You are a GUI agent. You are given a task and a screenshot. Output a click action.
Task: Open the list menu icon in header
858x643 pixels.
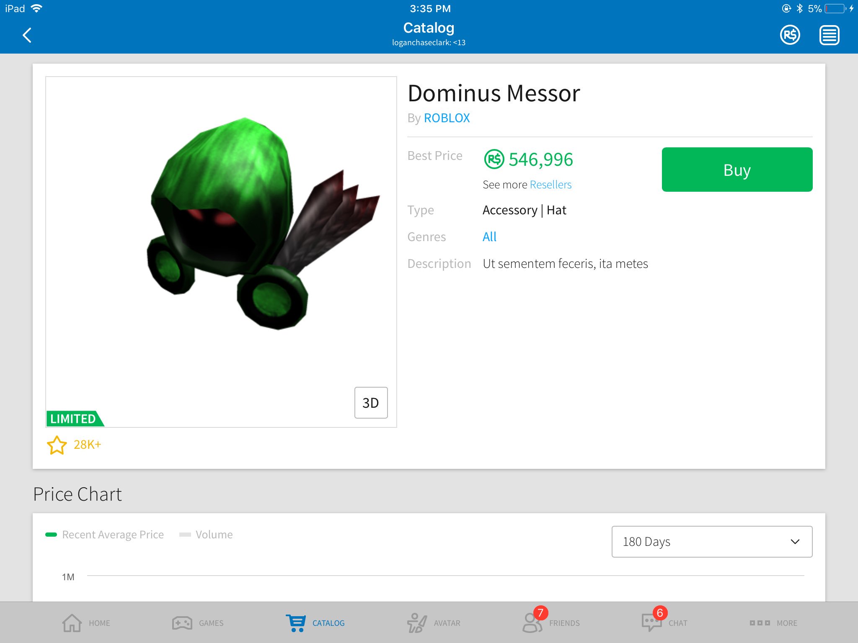click(829, 35)
